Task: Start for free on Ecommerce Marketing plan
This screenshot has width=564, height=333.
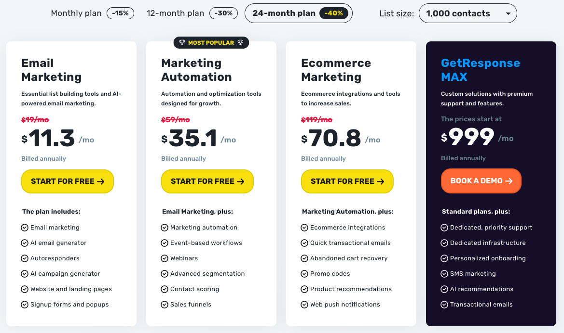Action: tap(347, 181)
